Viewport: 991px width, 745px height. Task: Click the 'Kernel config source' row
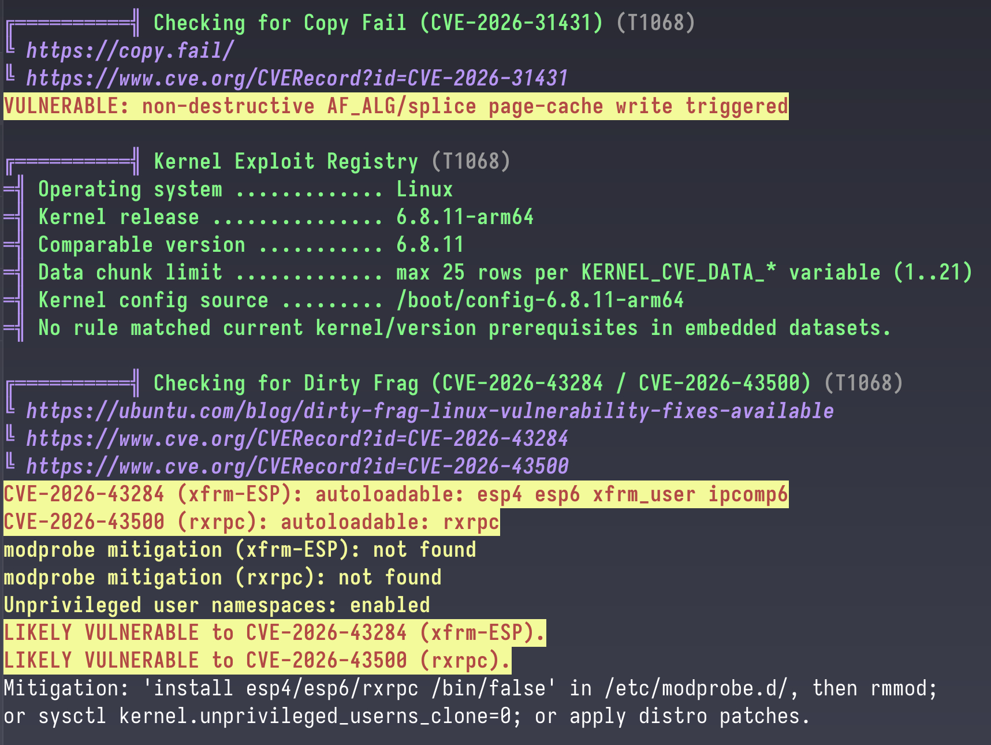coord(361,300)
